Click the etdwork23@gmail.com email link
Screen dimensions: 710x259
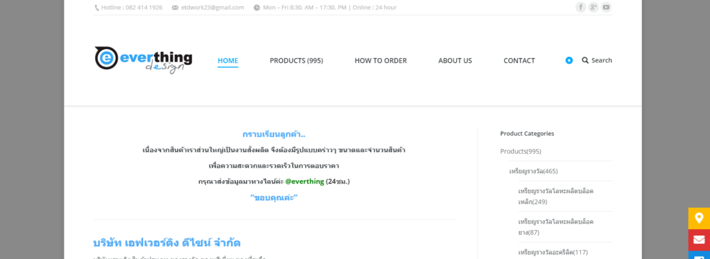click(x=212, y=8)
